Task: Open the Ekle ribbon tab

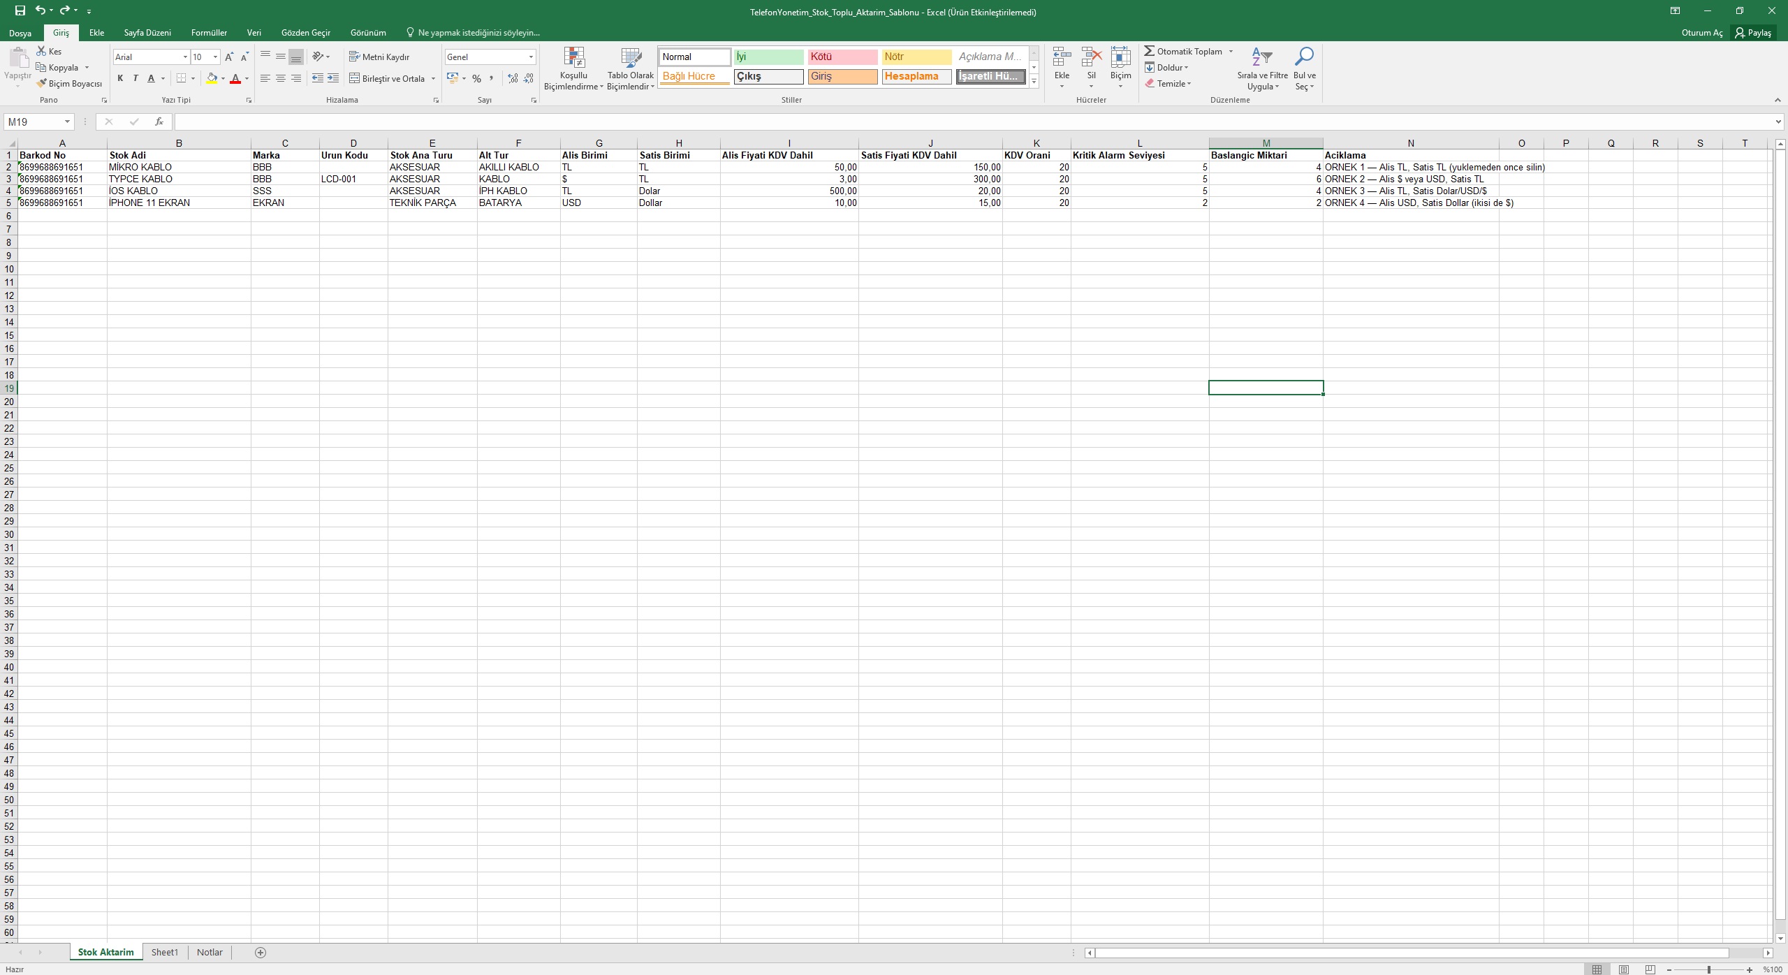Action: (96, 33)
